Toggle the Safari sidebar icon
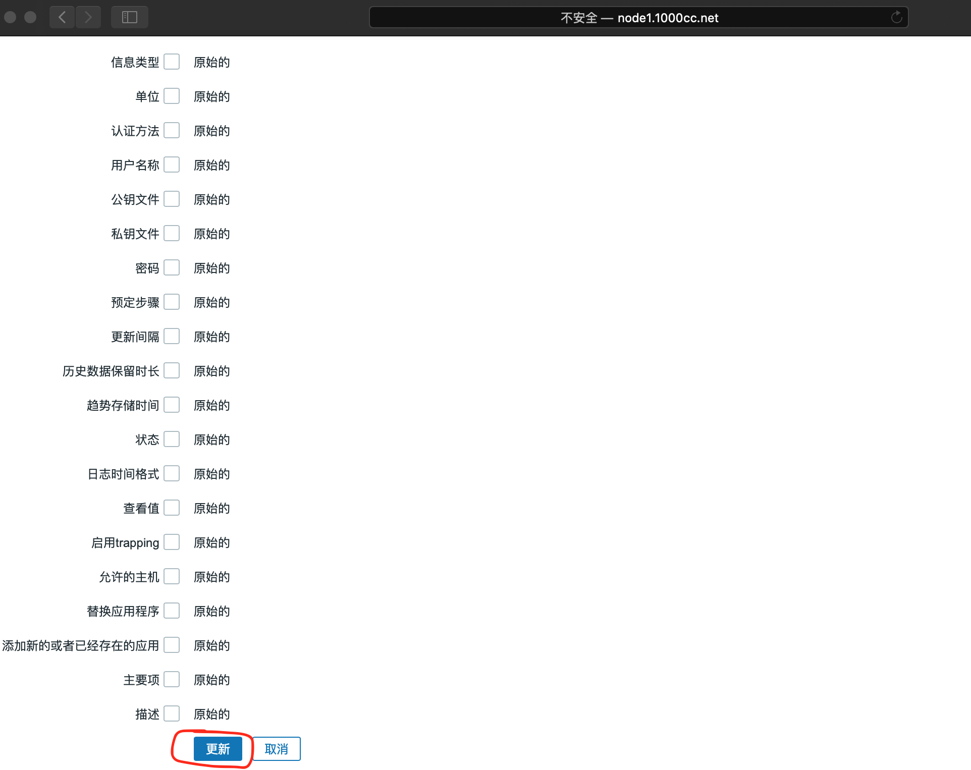 130,18
